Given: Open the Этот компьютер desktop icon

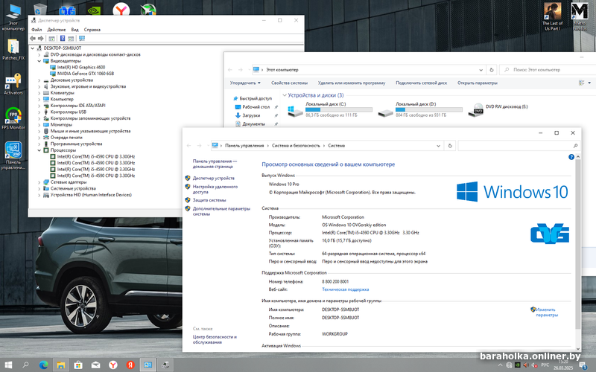Looking at the screenshot, I should pos(13,17).
